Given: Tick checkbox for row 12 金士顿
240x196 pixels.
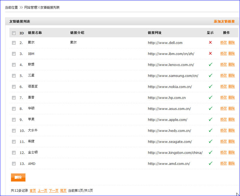Looking at the screenshot, I should tap(14, 153).
